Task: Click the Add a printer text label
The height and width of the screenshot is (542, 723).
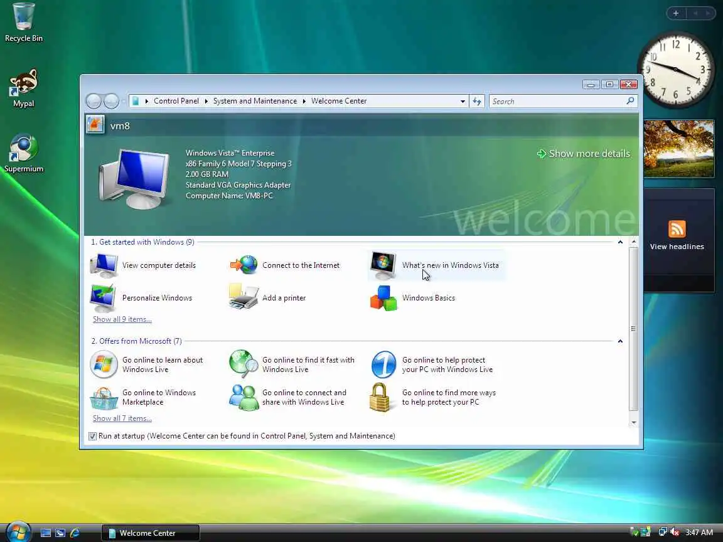Action: pyautogui.click(x=284, y=298)
